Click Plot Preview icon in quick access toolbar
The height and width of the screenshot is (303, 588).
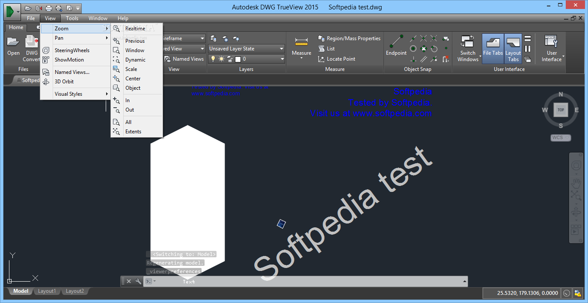point(68,8)
